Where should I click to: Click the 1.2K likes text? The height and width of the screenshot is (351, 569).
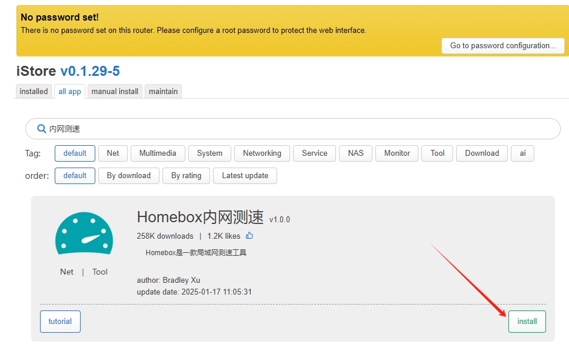(224, 236)
